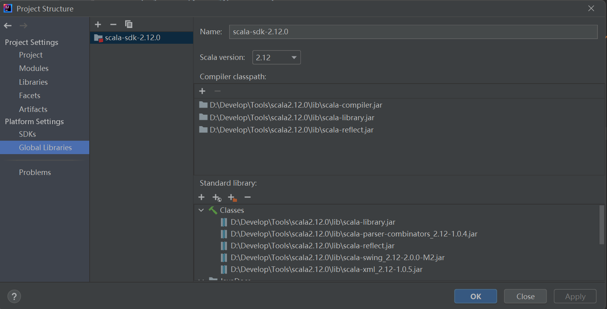Add standard library root from URL
This screenshot has width=607, height=309.
click(217, 197)
